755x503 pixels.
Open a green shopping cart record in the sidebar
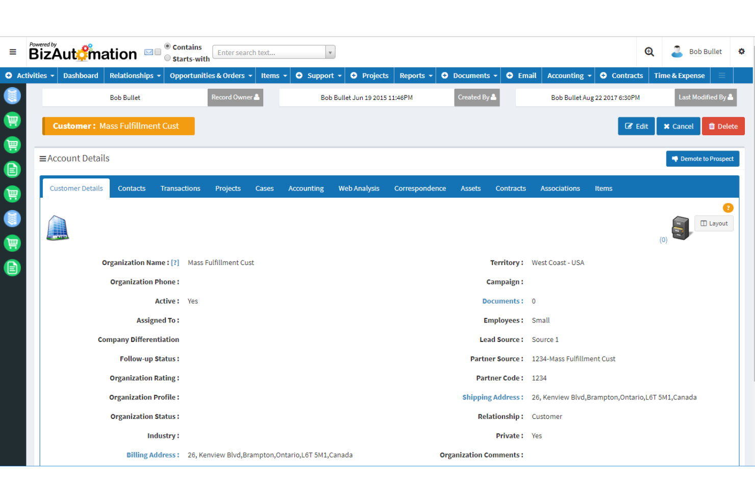12,120
